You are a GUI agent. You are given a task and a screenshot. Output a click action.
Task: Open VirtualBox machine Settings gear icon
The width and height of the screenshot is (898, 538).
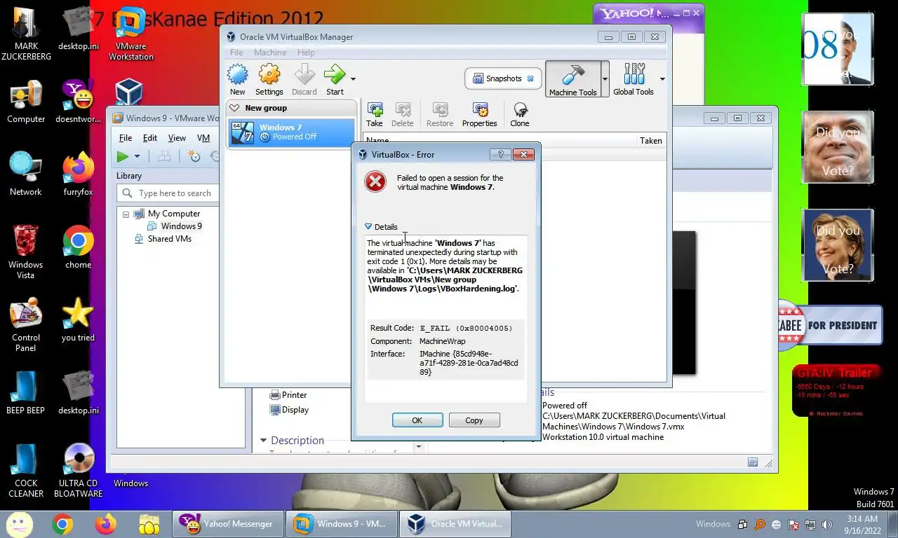pyautogui.click(x=269, y=79)
